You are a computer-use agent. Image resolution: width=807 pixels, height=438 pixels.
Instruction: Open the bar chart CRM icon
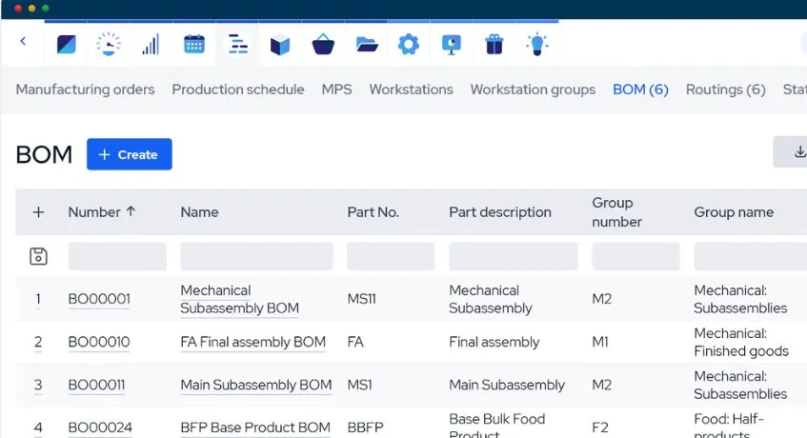[x=151, y=45]
